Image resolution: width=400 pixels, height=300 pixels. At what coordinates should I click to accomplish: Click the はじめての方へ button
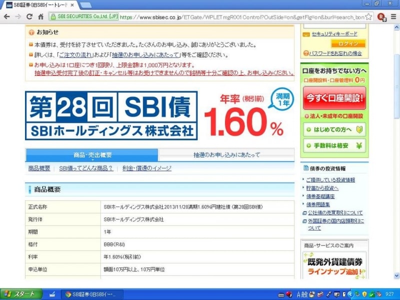[334, 129]
